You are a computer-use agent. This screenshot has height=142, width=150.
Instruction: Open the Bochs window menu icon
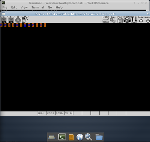coord(3,14)
